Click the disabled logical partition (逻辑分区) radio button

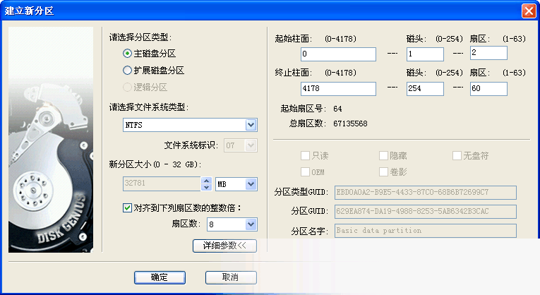[x=127, y=87]
